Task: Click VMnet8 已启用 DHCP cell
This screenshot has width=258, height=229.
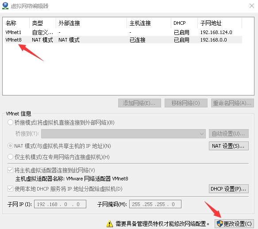Action: pos(181,40)
